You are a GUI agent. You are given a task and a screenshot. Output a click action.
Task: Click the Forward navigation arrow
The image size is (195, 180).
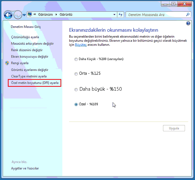click(x=18, y=15)
